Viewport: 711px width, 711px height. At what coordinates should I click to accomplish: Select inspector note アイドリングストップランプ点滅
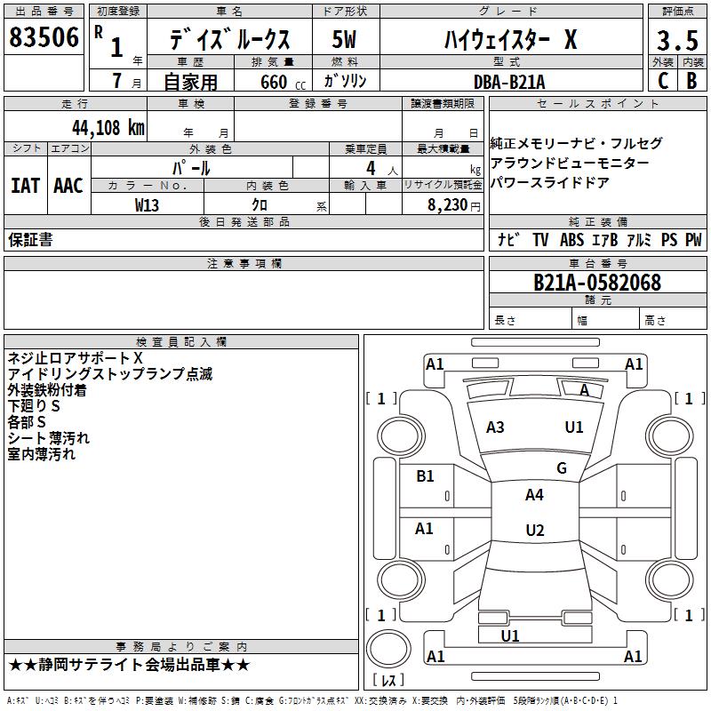click(109, 373)
